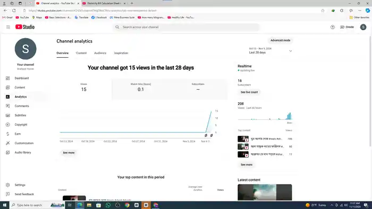Expand the Last 28 days date dropdown
The image size is (372, 209).
coord(270,50)
